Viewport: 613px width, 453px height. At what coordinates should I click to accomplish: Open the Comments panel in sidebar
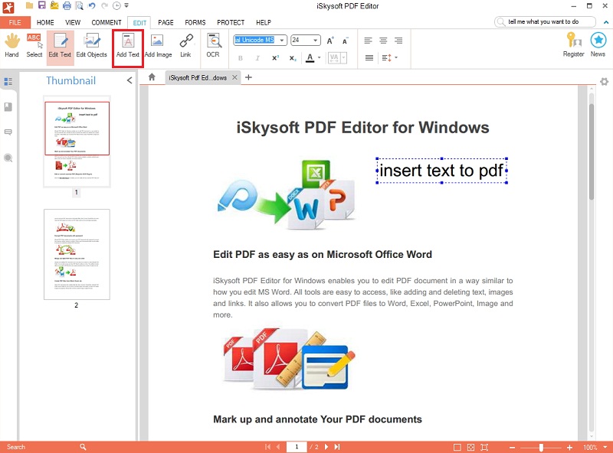pyautogui.click(x=8, y=132)
